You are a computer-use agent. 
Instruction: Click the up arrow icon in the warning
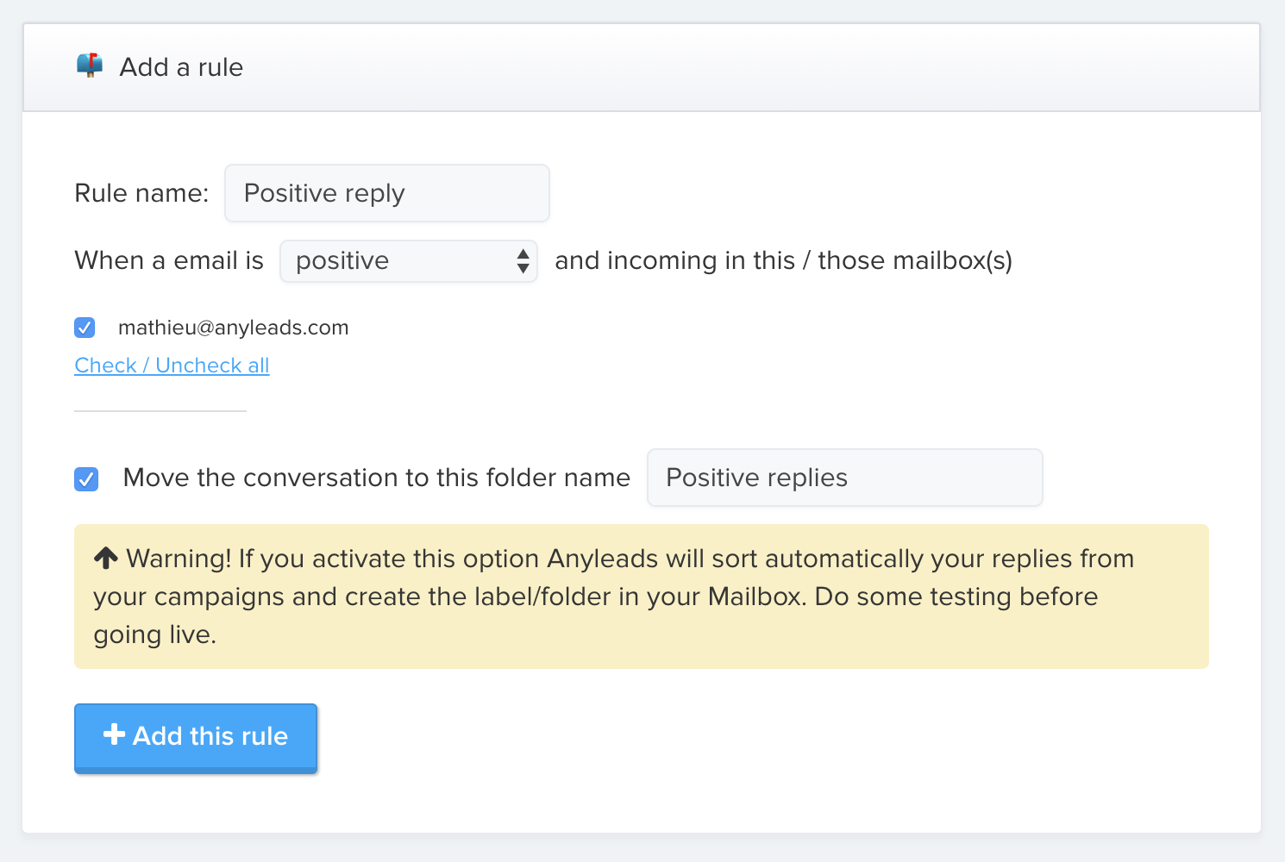click(x=106, y=559)
